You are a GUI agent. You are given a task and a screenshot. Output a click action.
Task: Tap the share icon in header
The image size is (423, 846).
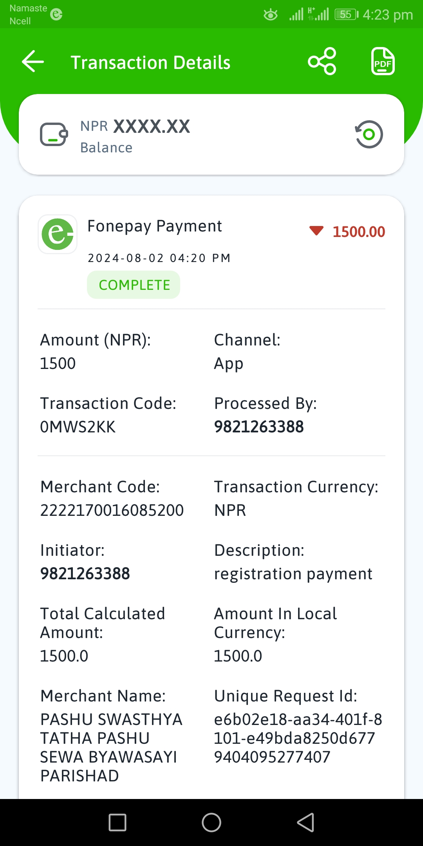coord(322,61)
